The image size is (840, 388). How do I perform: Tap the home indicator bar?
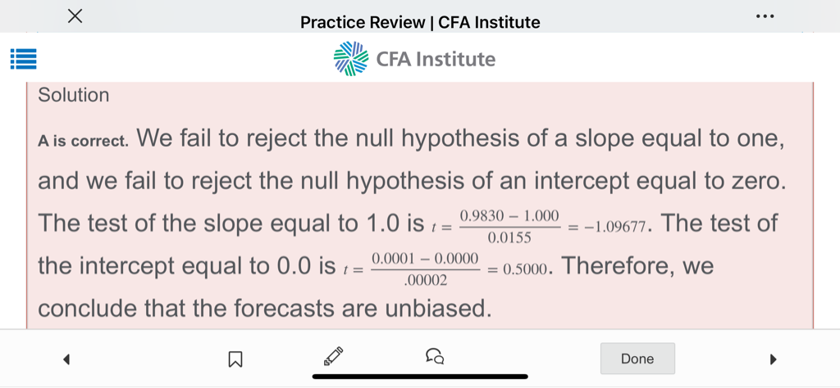[x=420, y=377]
